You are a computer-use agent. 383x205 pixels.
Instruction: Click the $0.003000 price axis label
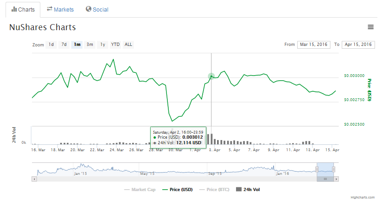354,76
